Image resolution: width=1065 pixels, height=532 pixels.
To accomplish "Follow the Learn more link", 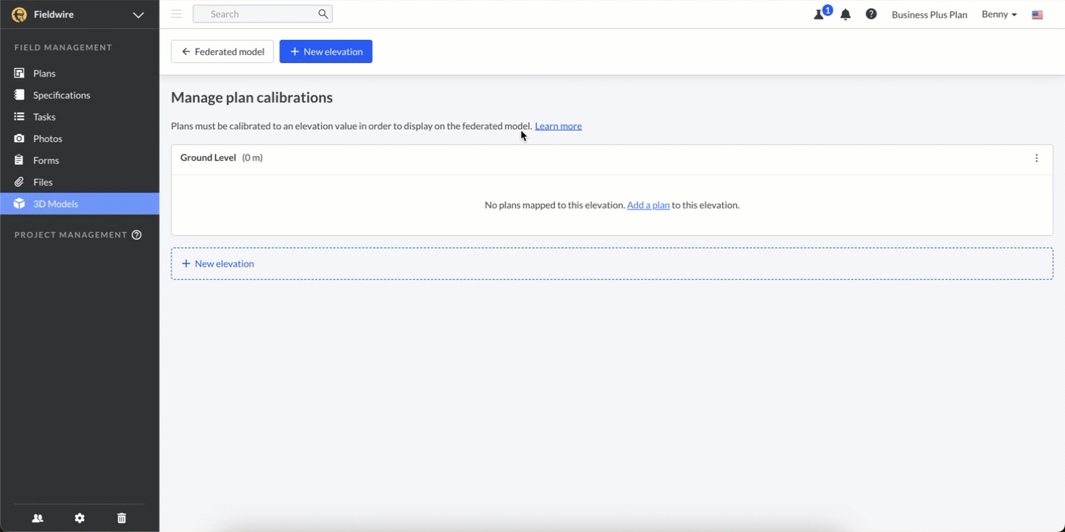I will pyautogui.click(x=558, y=126).
